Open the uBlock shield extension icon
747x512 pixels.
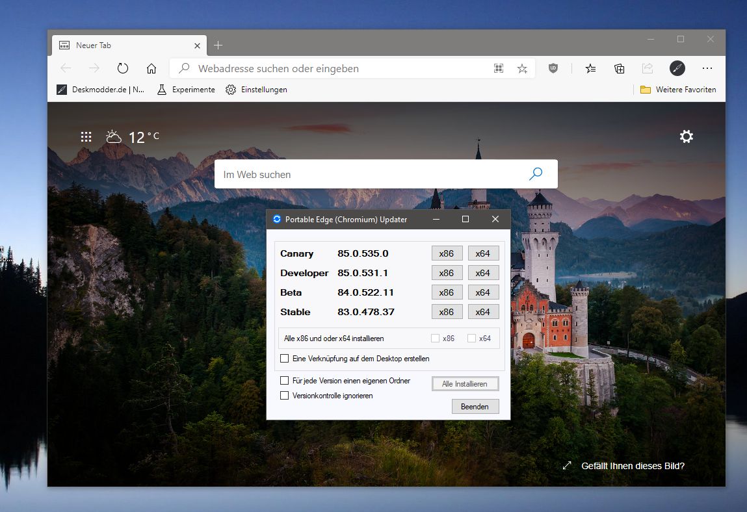click(553, 68)
